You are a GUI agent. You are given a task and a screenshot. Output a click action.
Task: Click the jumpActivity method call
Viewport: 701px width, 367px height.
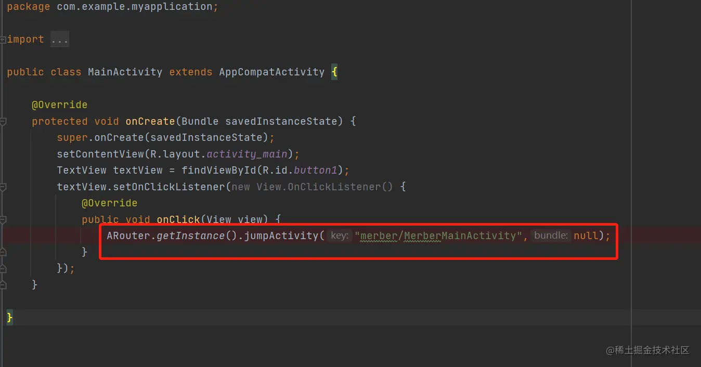(281, 235)
